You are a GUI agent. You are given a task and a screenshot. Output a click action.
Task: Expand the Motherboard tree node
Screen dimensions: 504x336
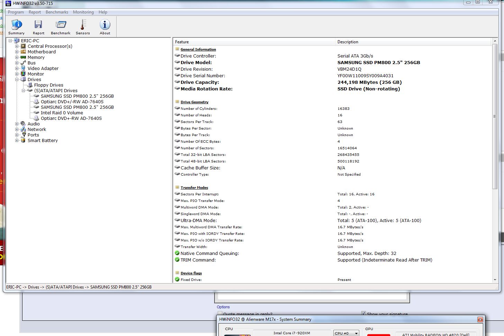point(17,52)
